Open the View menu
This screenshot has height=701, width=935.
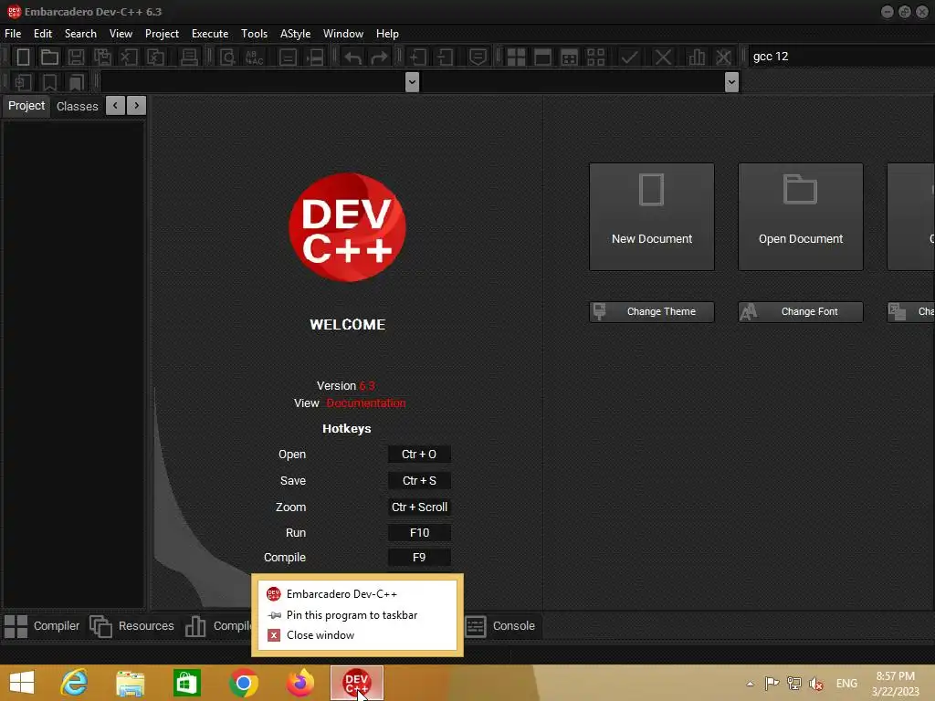click(x=121, y=34)
